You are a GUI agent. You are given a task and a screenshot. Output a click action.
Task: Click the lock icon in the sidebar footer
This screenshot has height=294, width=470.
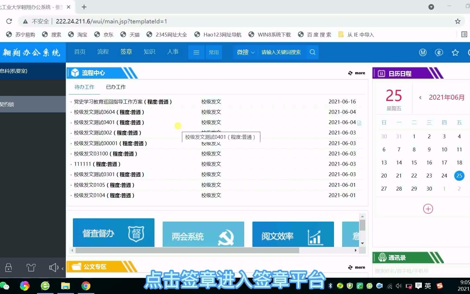click(x=9, y=268)
